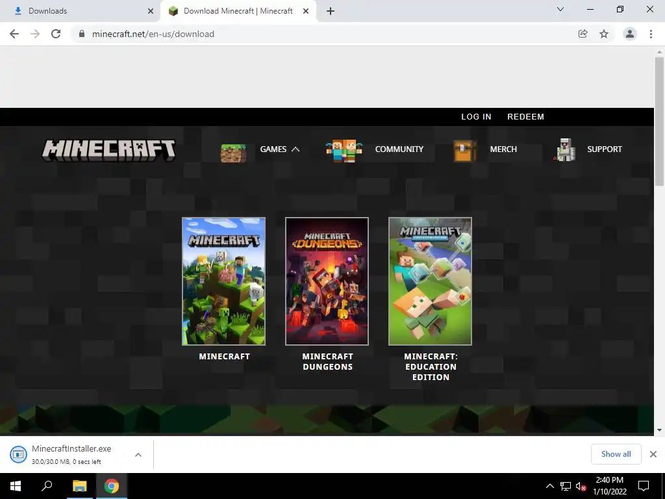Screen dimensions: 665x499
Task: Open the notification center icon
Action: click(644, 486)
